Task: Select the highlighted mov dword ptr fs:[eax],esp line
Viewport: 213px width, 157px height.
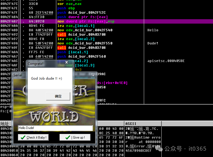Action: click(85, 21)
